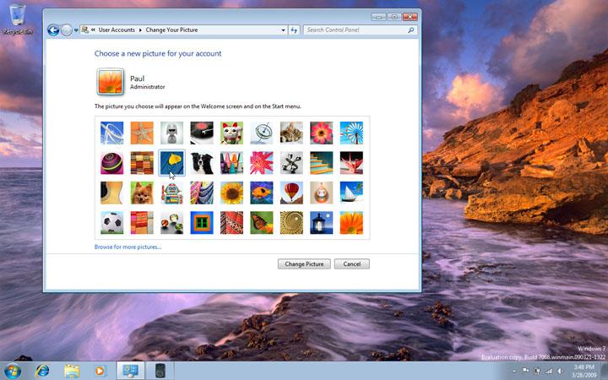Image resolution: width=608 pixels, height=380 pixels.
Task: Choose the guitar picture
Action: point(111,193)
